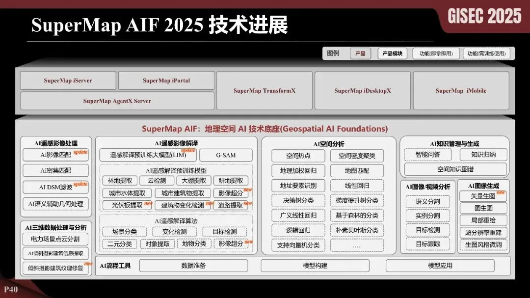This screenshot has width=530, height=298.
Task: Select the AI密集匹配 module box
Action: (x=56, y=170)
